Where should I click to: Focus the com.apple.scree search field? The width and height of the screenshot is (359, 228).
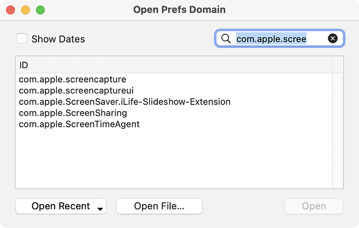279,38
